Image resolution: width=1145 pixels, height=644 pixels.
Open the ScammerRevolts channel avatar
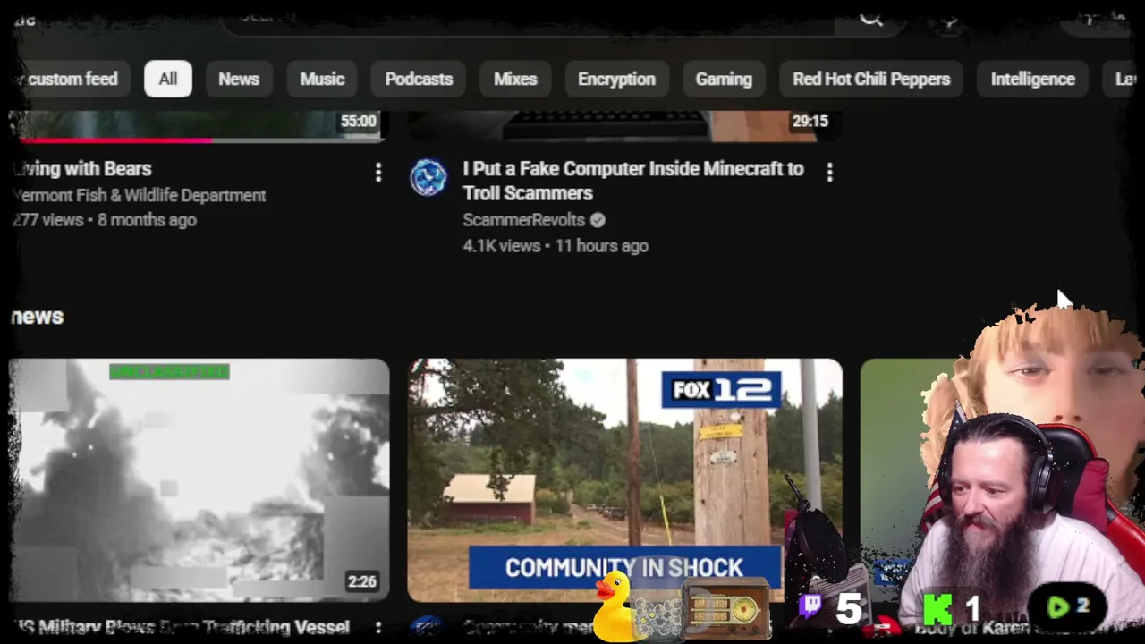pos(428,177)
